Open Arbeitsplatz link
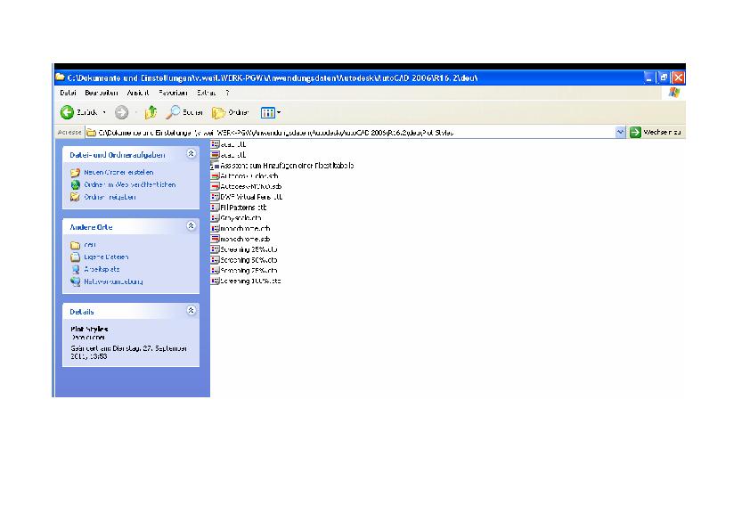Screen dimensions: 750x530 (x=102, y=269)
